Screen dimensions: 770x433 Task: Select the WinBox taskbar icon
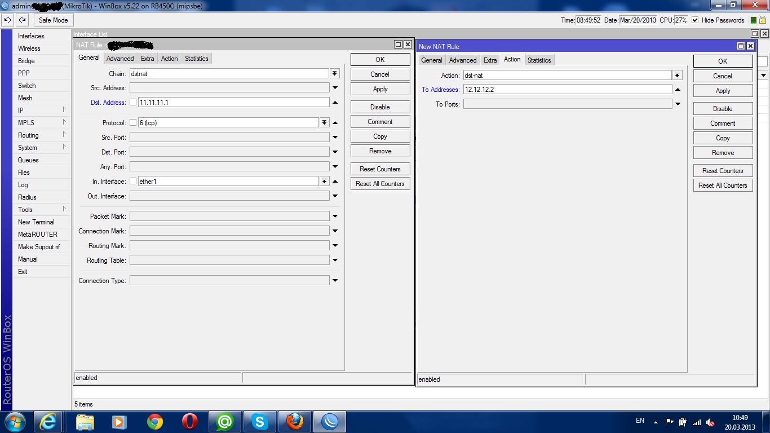(x=329, y=422)
